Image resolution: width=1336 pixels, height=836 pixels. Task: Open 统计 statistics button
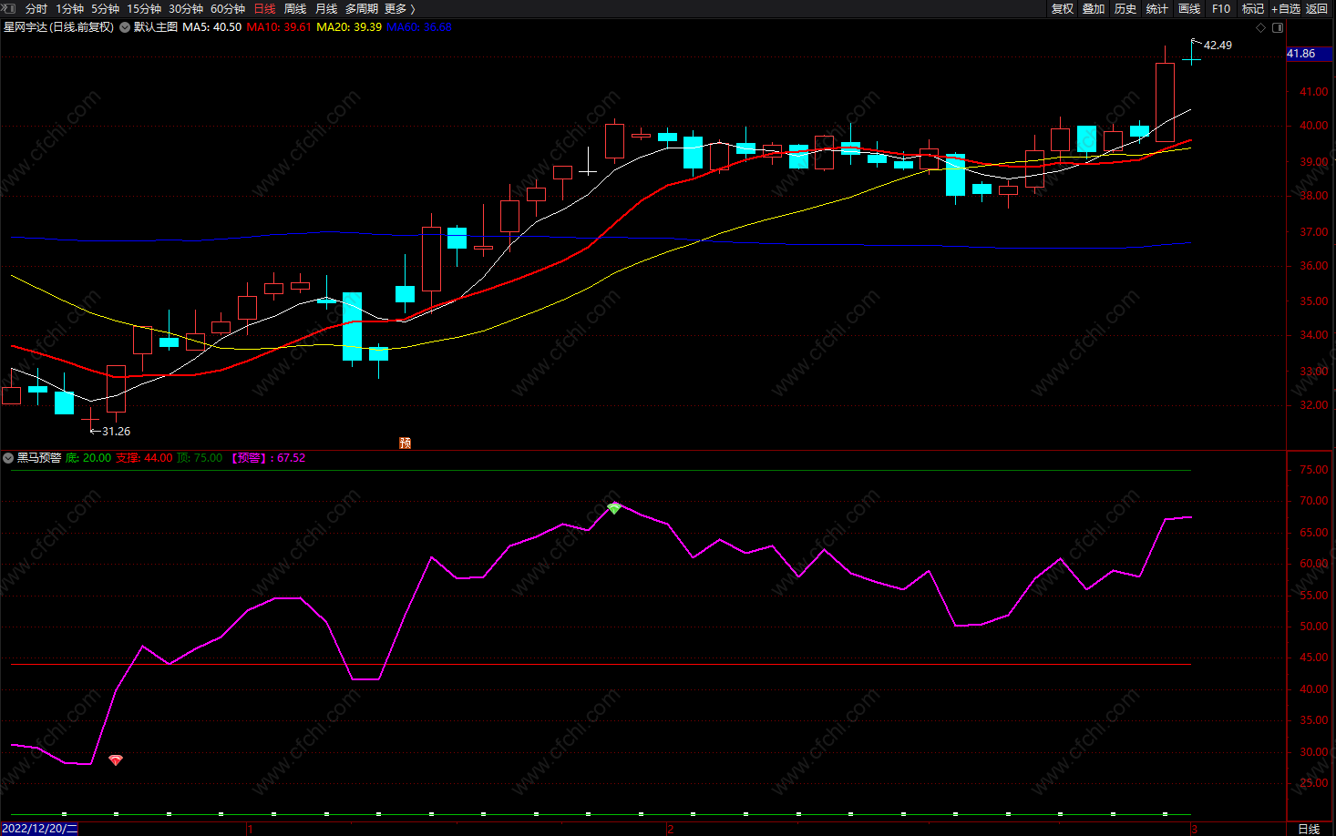click(x=1157, y=8)
